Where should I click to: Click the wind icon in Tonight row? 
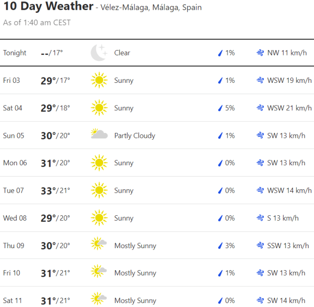[260, 52]
